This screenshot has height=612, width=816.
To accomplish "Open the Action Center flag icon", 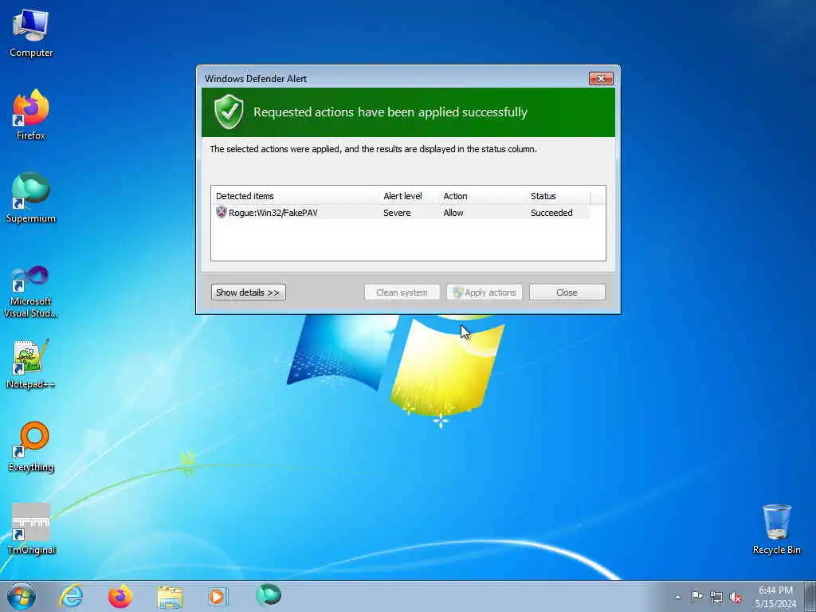I will (x=696, y=596).
